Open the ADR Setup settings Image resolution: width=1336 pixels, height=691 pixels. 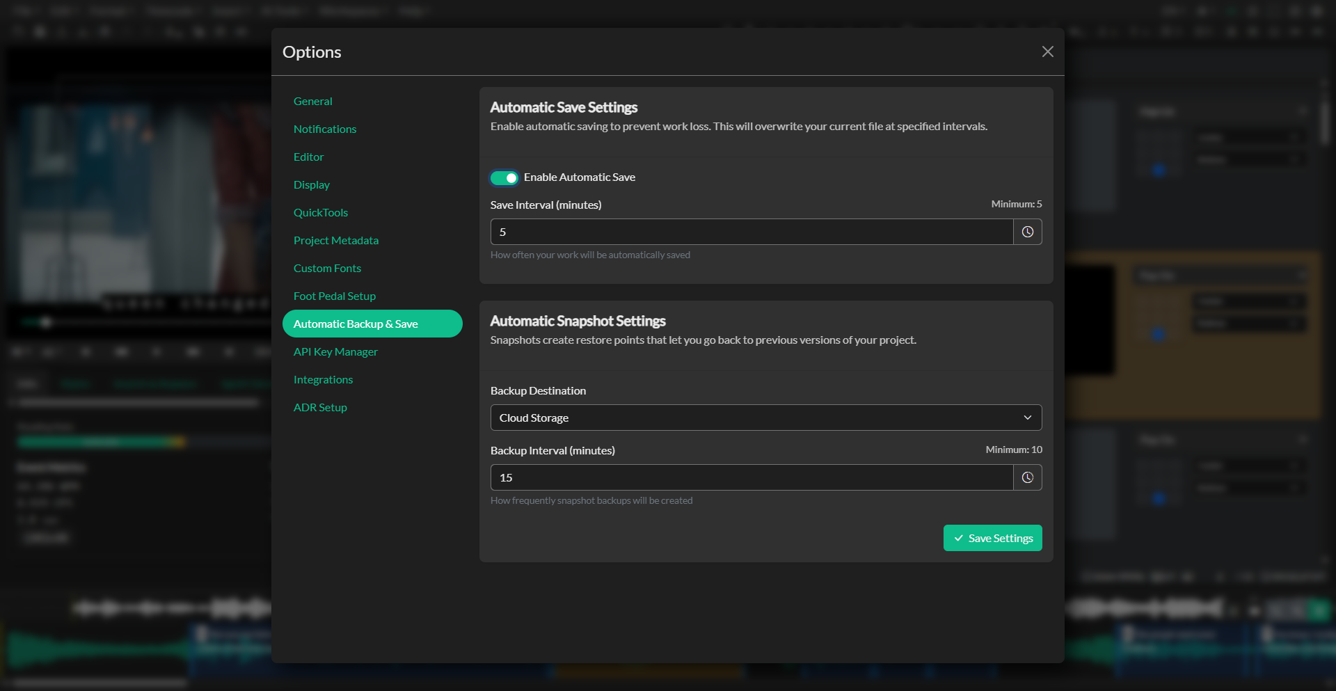[320, 407]
